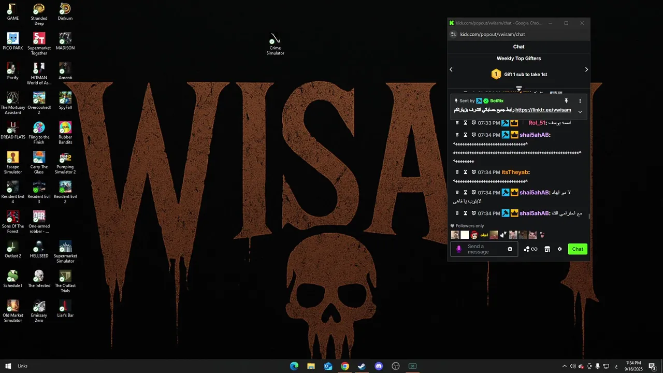This screenshot has width=663, height=373.
Task: Timeout Rol_51 using the hourglass icon
Action: [465, 123]
